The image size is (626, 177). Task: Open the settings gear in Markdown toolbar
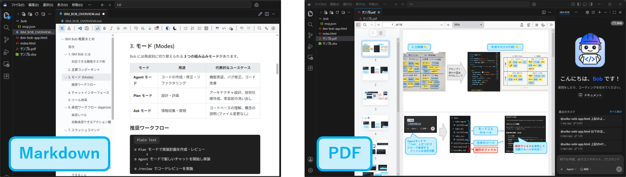(x=273, y=28)
